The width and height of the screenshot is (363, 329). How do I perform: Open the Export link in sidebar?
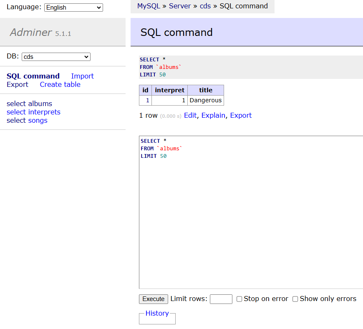click(x=18, y=85)
